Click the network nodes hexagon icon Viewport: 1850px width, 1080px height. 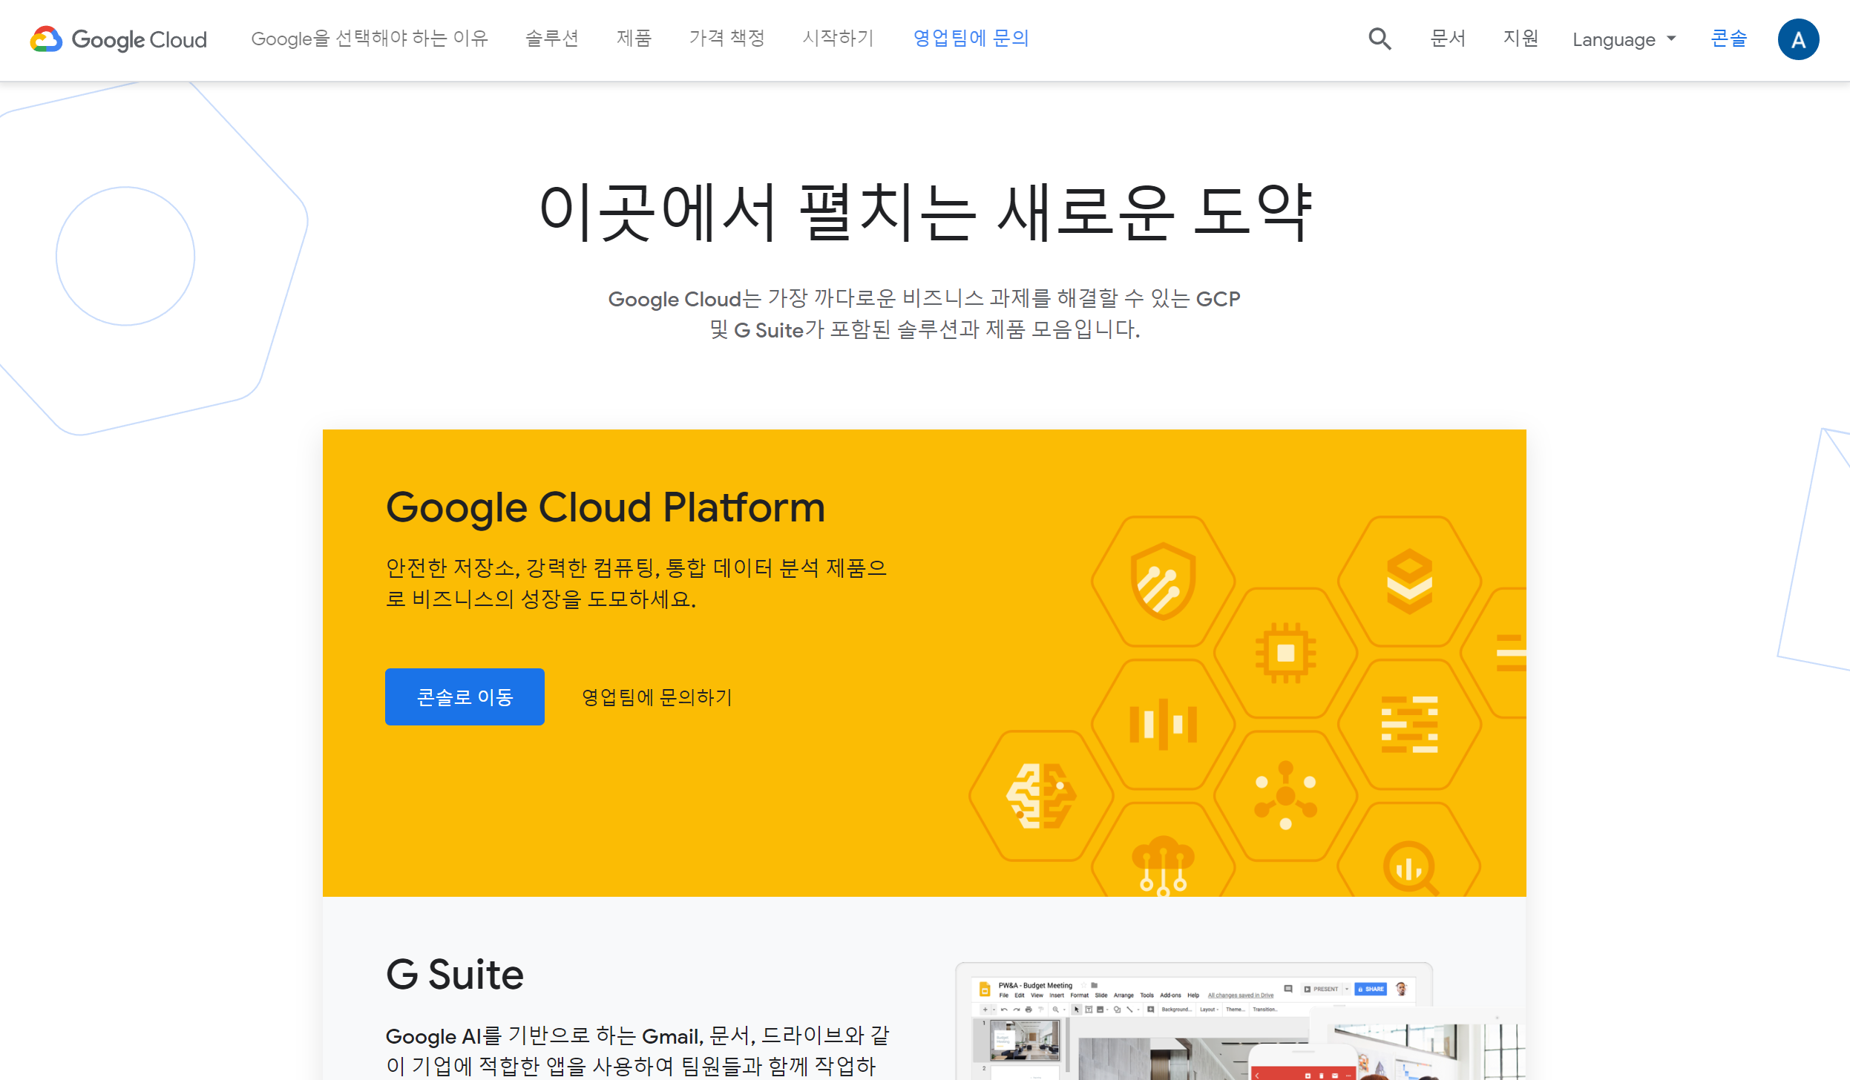[1285, 796]
